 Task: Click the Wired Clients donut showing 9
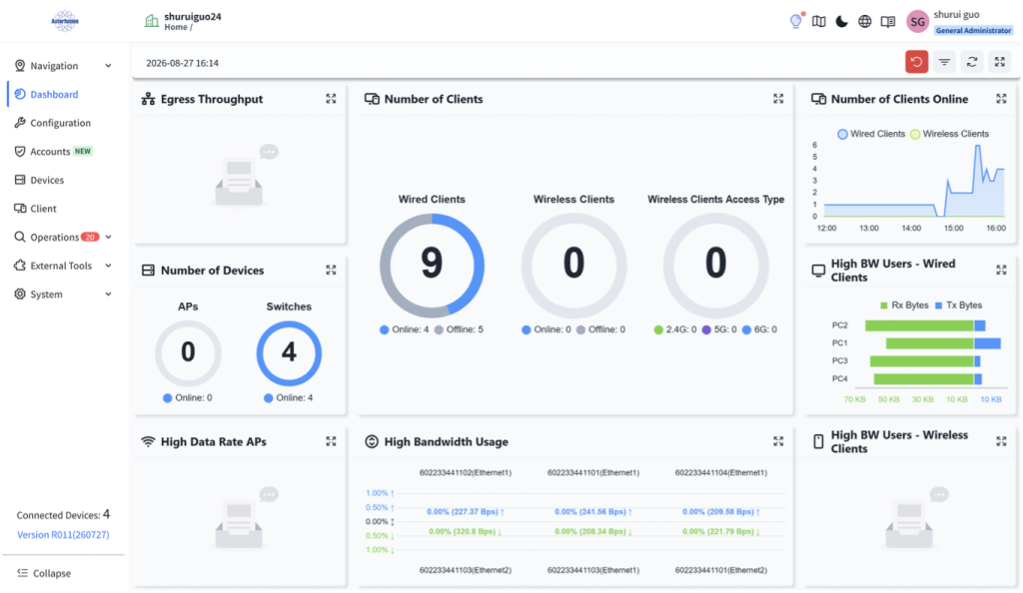click(432, 266)
